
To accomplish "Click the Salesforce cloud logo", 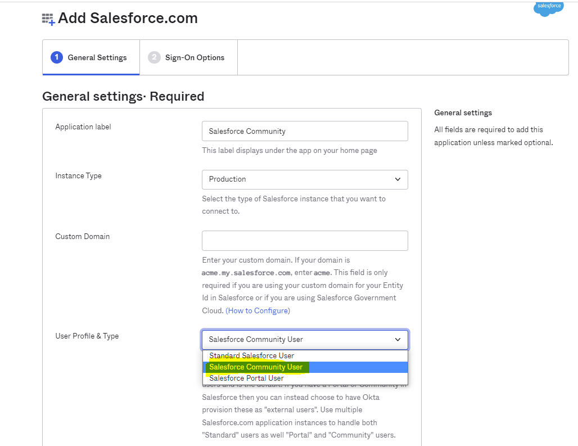I will [x=548, y=8].
